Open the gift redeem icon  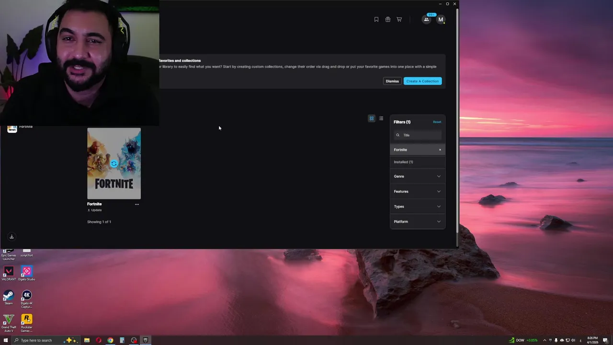click(388, 20)
